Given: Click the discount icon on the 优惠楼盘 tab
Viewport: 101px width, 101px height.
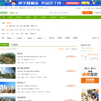Looking at the screenshot, I should pos(11,45).
